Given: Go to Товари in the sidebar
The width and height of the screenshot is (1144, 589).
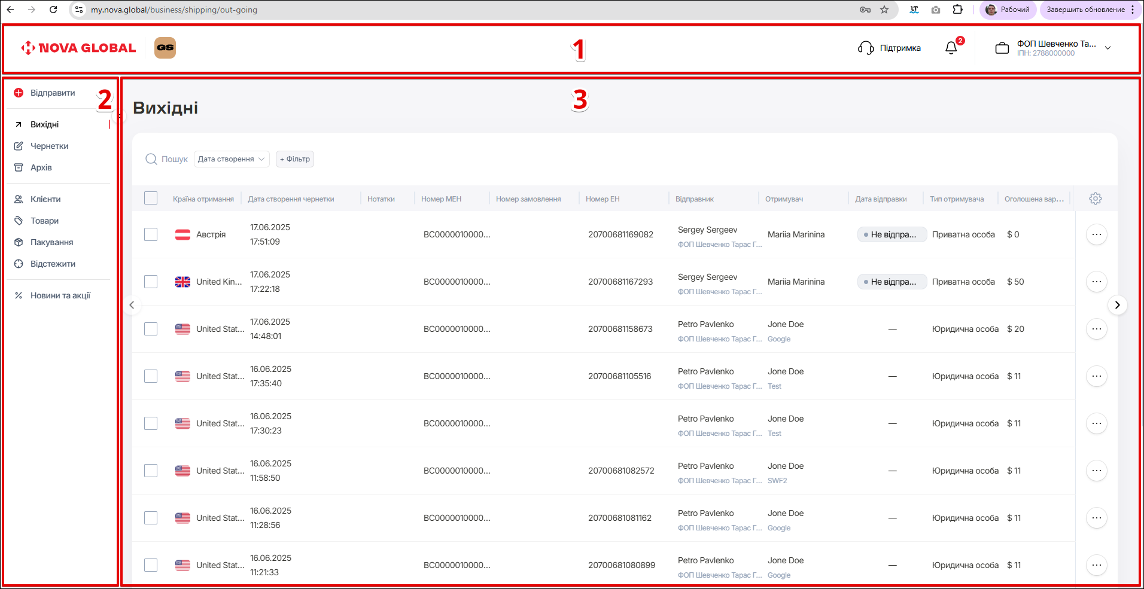Looking at the screenshot, I should click(x=44, y=221).
